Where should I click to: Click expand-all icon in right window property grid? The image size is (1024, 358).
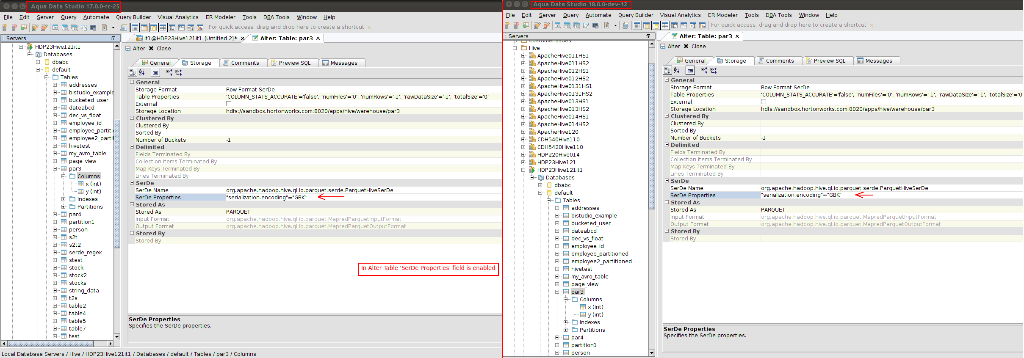(x=704, y=70)
